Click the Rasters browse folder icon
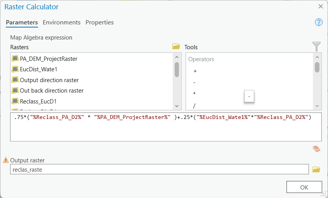 tap(176, 47)
